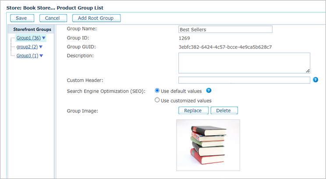326x179 pixels.
Task: Click the help icon beside Custom Header
Action: tap(315, 80)
